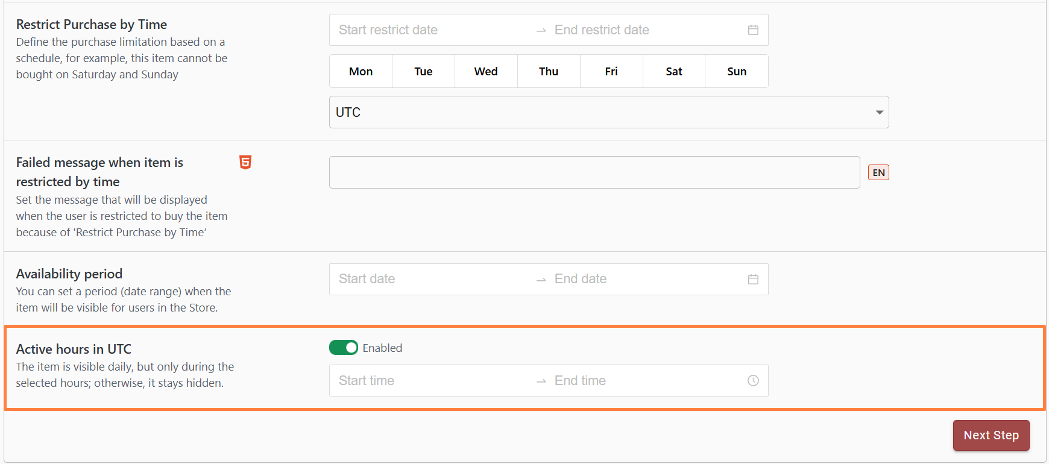The width and height of the screenshot is (1049, 464).
Task: Toggle Mon restriction day
Action: point(361,72)
